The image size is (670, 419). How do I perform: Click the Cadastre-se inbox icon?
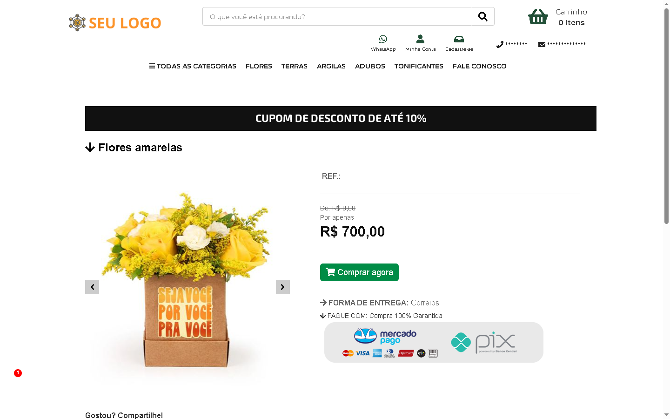(x=459, y=39)
